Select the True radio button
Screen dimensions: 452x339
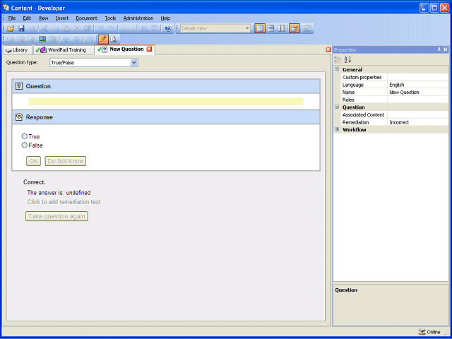(25, 136)
